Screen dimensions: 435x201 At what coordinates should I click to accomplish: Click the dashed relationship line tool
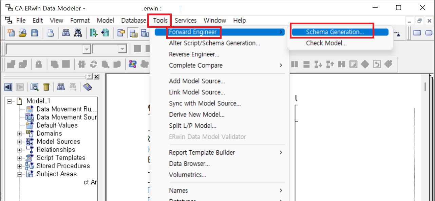tap(397, 33)
